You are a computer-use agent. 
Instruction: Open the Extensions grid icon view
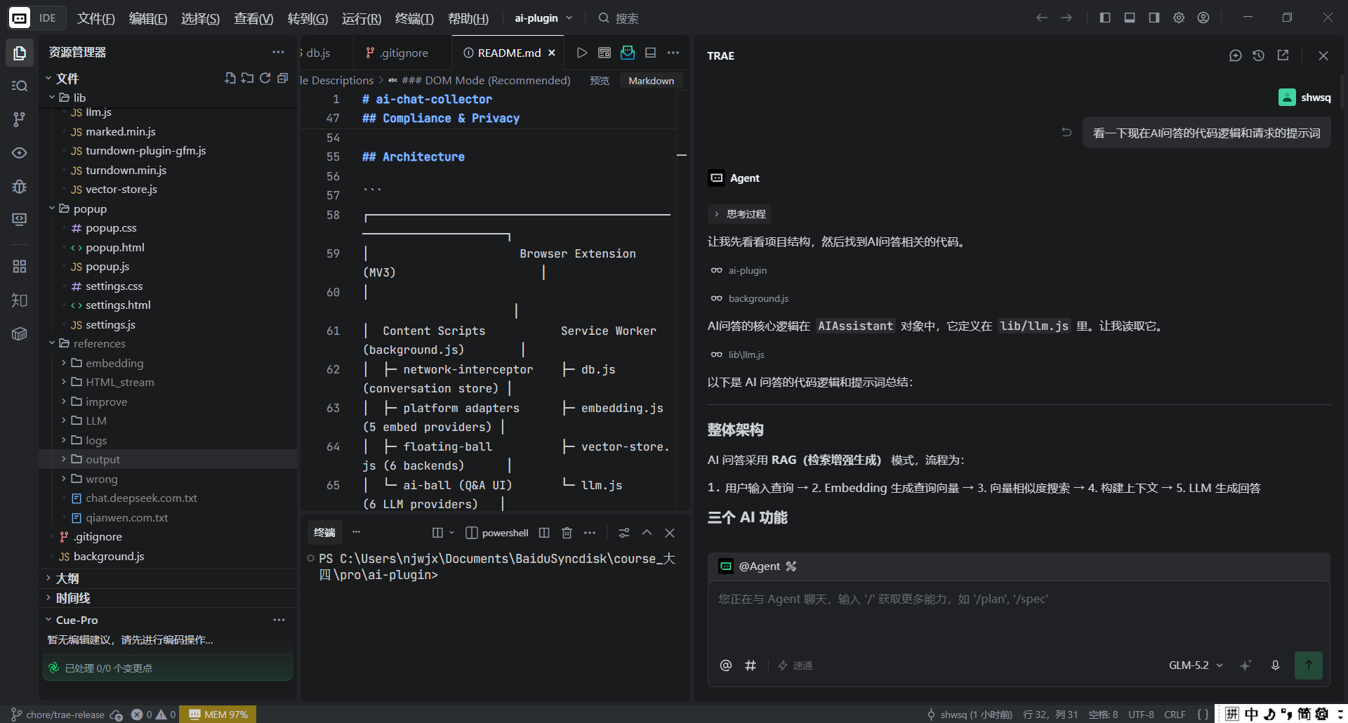pos(20,266)
